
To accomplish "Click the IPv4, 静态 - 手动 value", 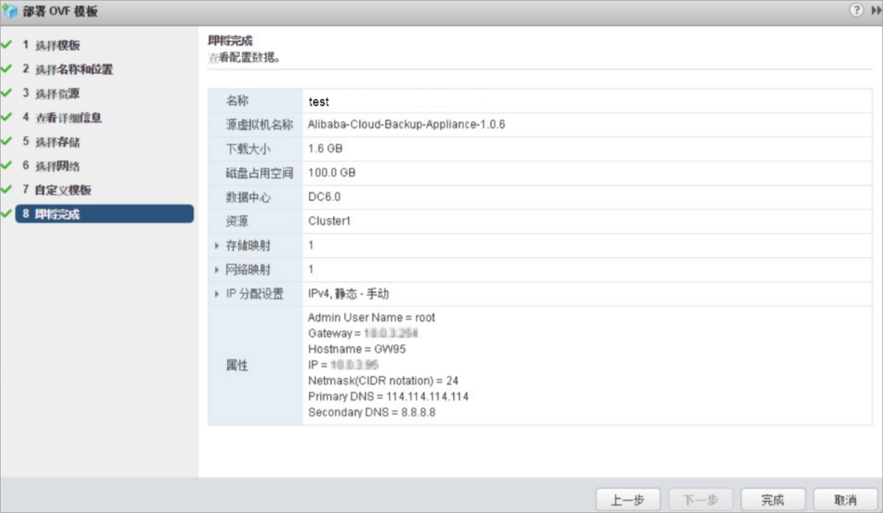I will (348, 294).
